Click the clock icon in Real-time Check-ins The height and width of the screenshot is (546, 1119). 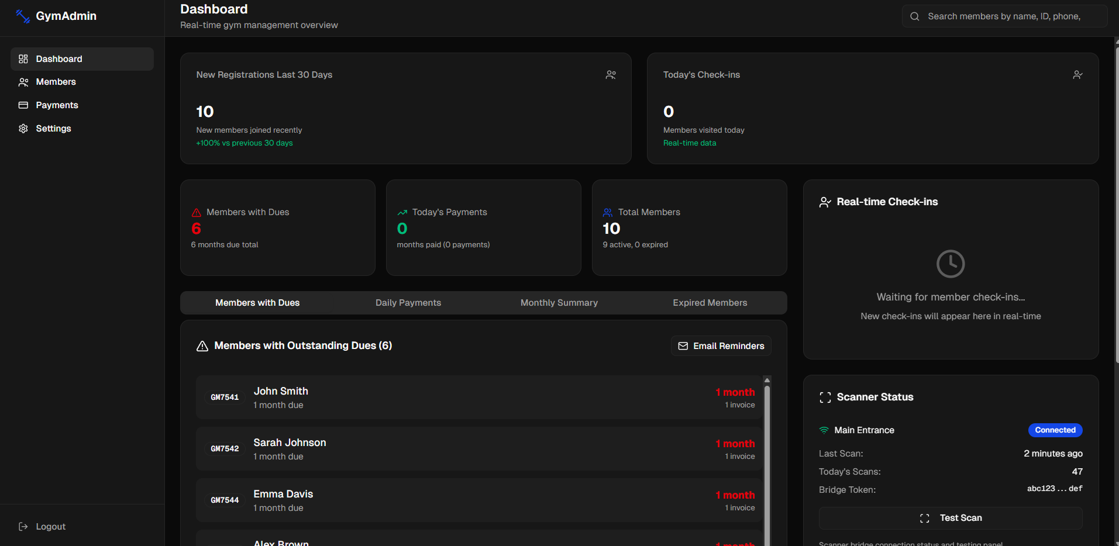tap(951, 264)
